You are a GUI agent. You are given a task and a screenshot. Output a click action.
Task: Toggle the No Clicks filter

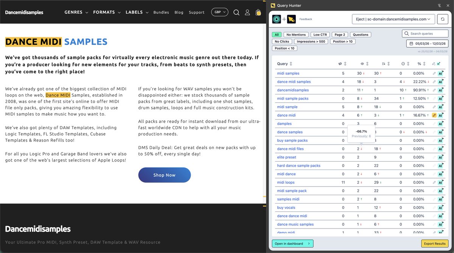click(282, 42)
